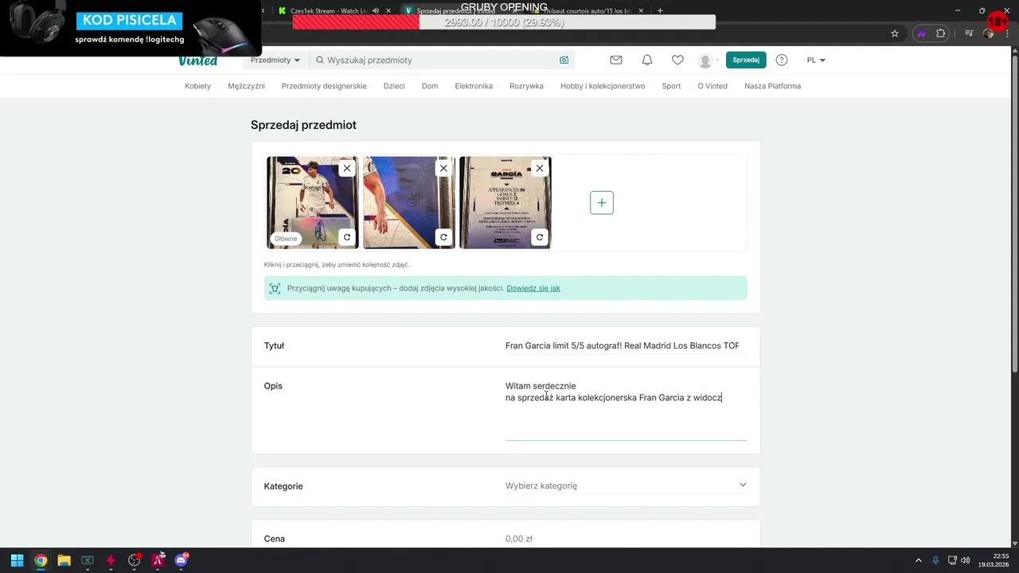
Task: Open Hobby i kolekcjonerstwo menu
Action: coord(603,86)
